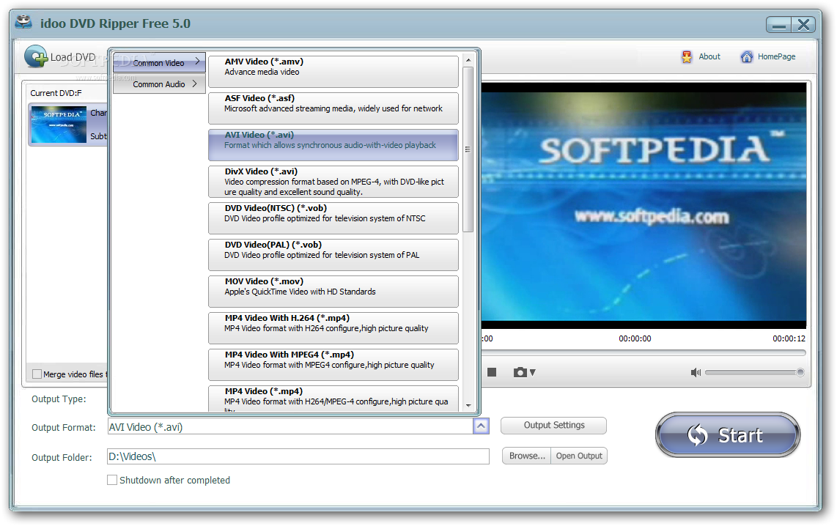Click format list scrollbar down arrow
837x526 pixels.
[x=468, y=405]
